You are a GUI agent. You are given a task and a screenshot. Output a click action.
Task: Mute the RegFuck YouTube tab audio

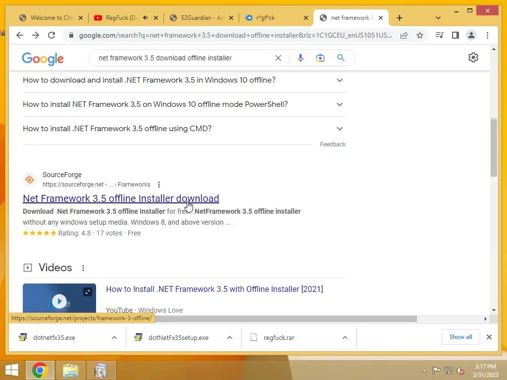(x=146, y=18)
